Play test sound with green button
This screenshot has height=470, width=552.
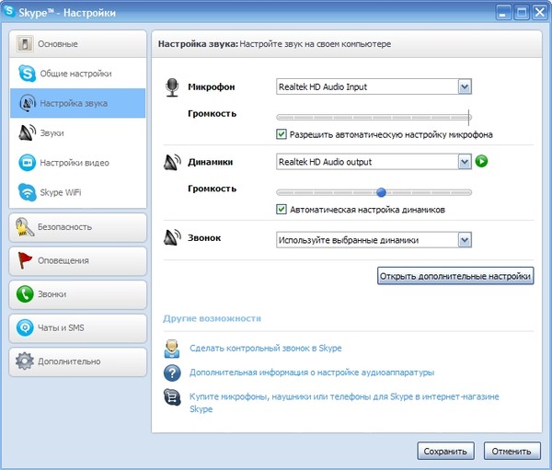pos(481,161)
